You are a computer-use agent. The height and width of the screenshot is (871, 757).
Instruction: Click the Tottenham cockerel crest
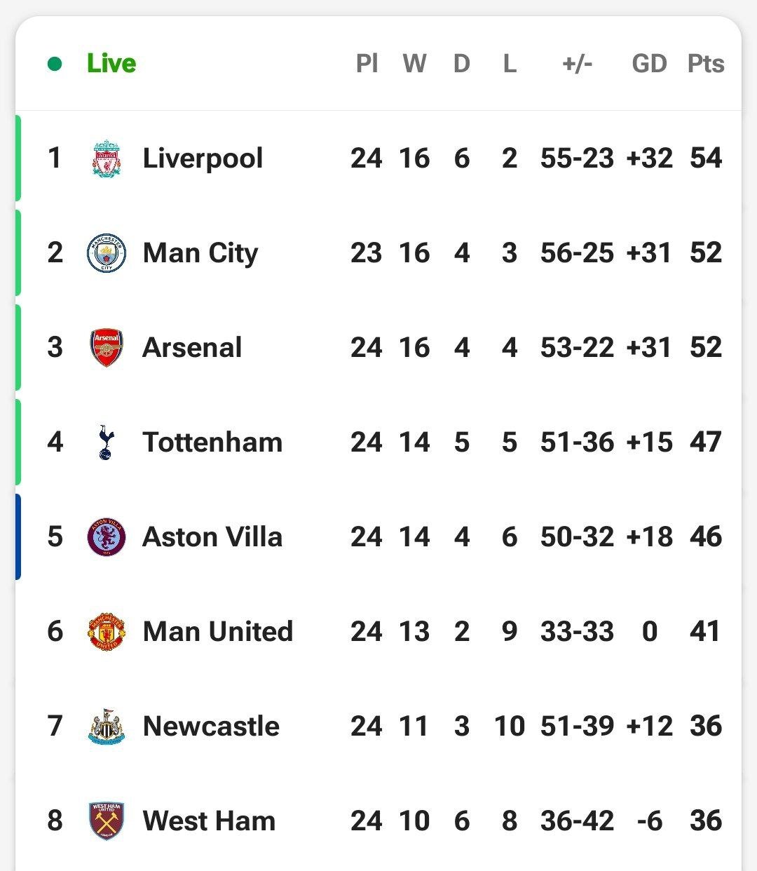(106, 443)
